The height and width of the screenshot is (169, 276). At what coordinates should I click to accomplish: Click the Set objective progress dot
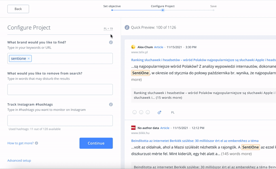[x=112, y=10]
